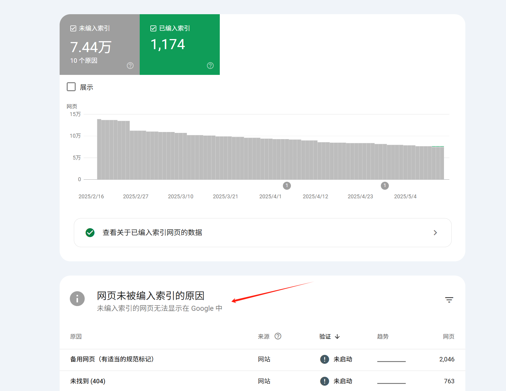Image resolution: width=506 pixels, height=391 pixels.
Task: Click the chart annotation marker near 2025/4/1
Action: coord(287,186)
